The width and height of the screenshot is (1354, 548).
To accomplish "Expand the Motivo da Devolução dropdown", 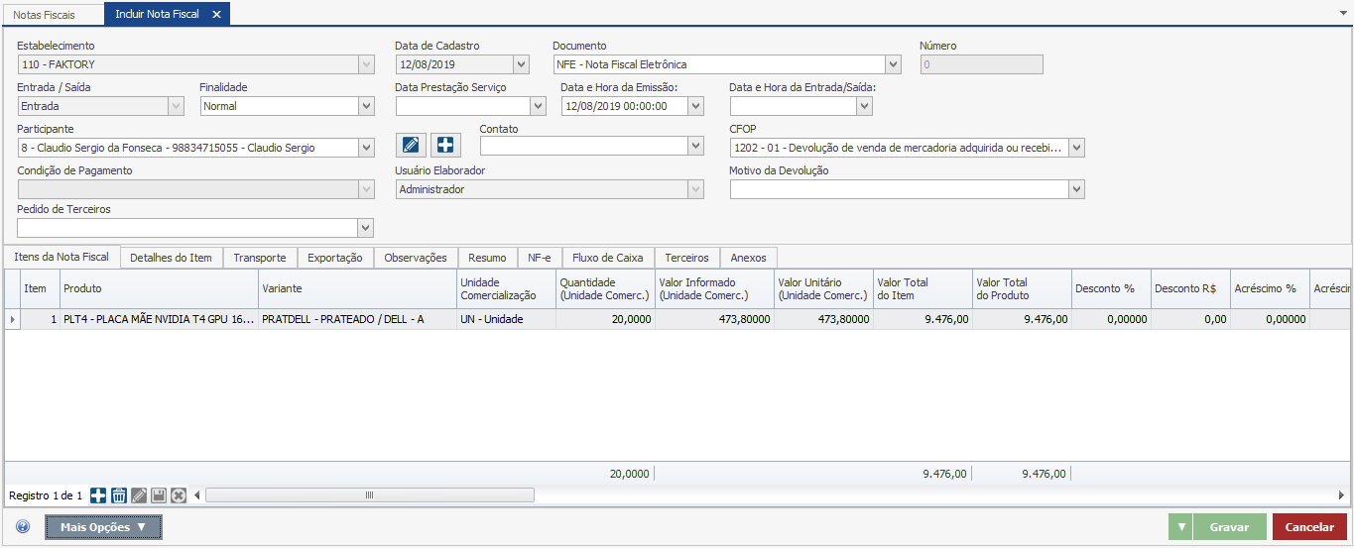I will point(1076,189).
